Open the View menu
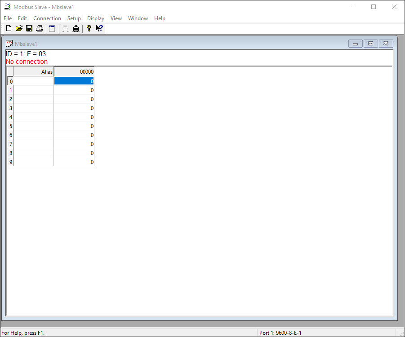405x337 pixels. [x=116, y=18]
